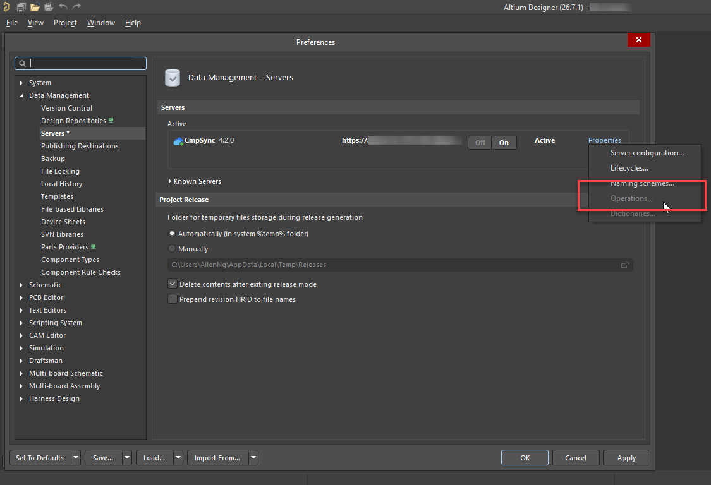Expand the System tree node
This screenshot has width=711, height=485.
(21, 83)
